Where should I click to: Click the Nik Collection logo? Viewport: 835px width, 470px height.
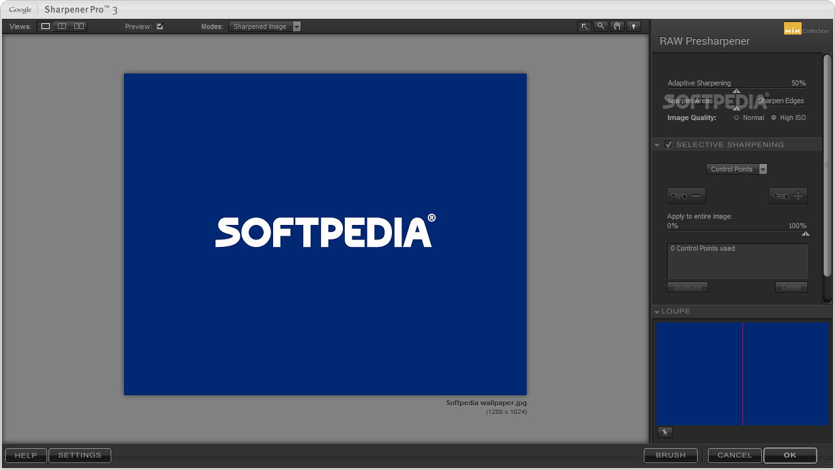click(806, 28)
